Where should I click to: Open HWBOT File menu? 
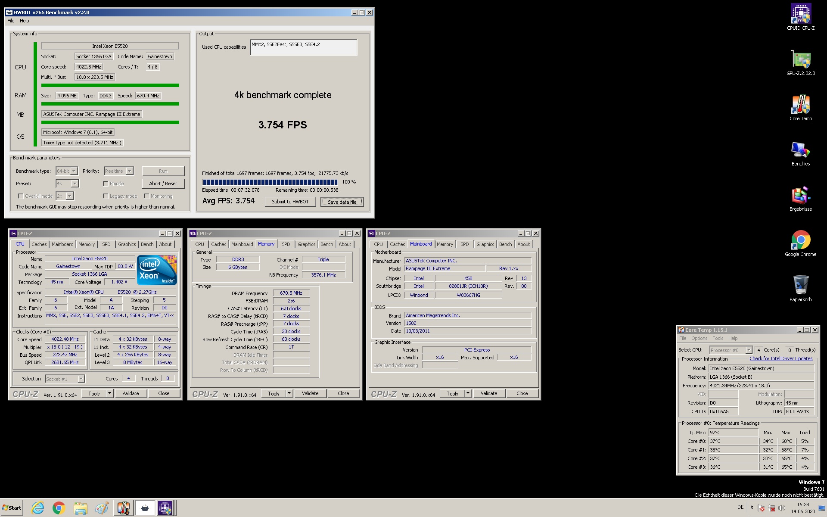click(x=11, y=21)
